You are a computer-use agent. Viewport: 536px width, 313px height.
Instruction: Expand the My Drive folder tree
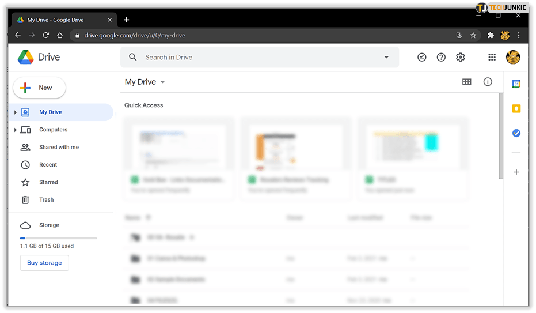coord(16,112)
